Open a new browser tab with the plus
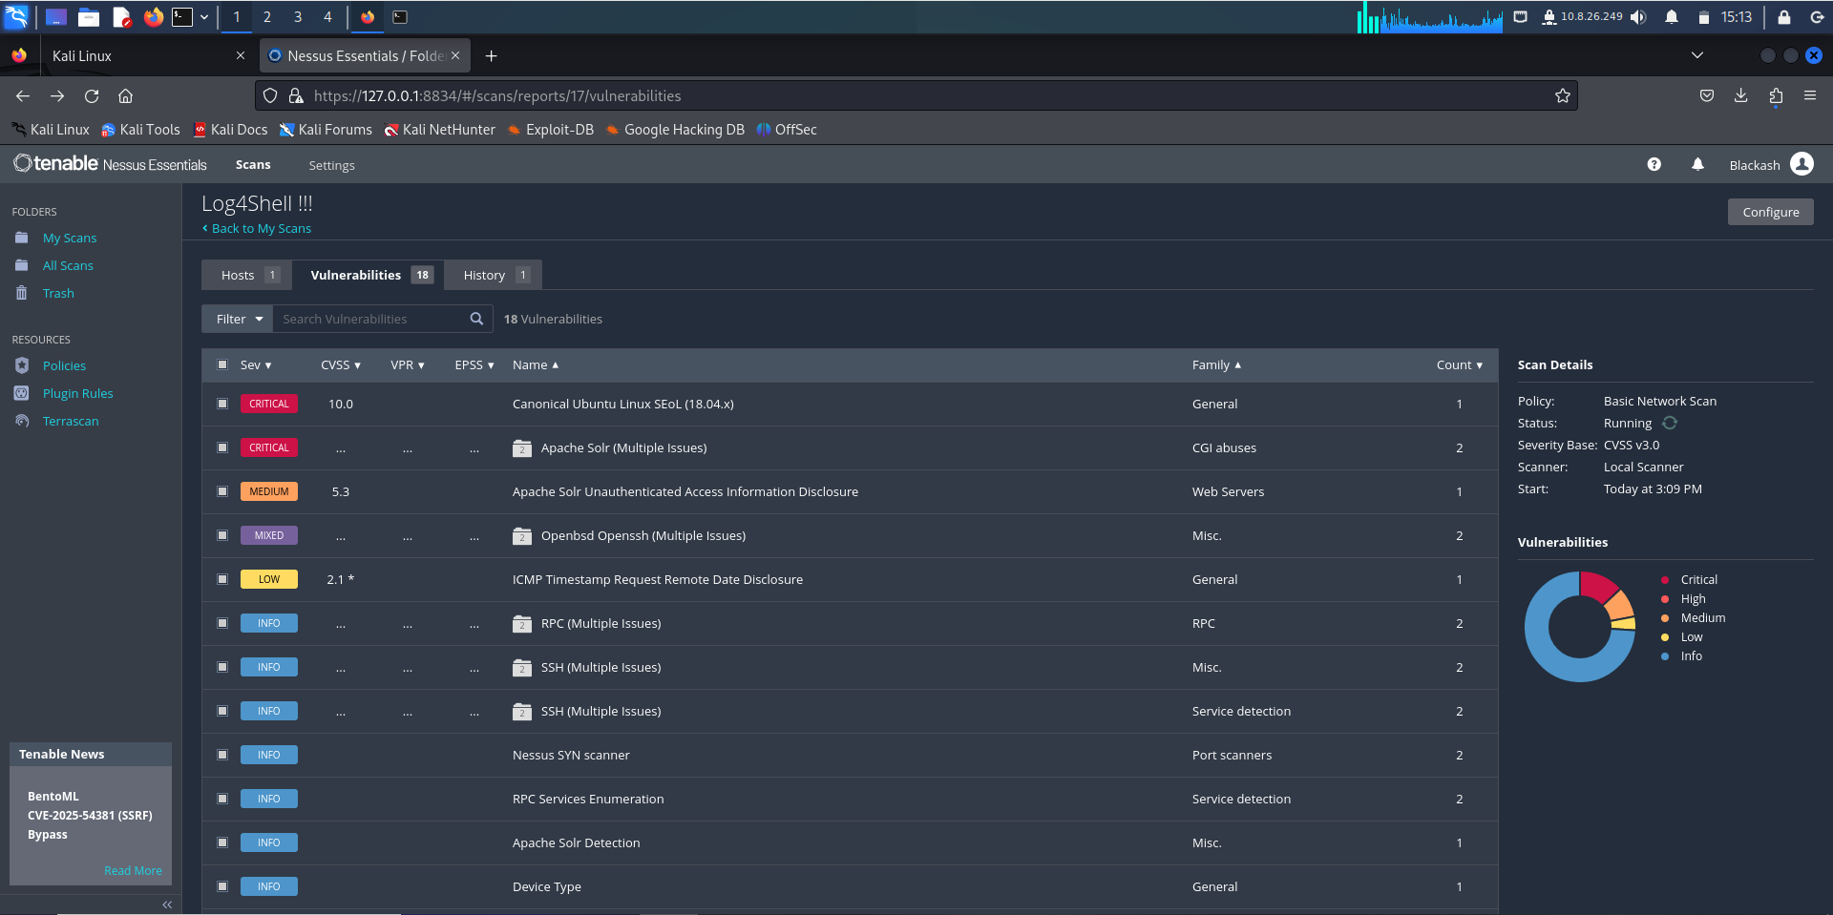This screenshot has height=915, width=1833. point(491,56)
